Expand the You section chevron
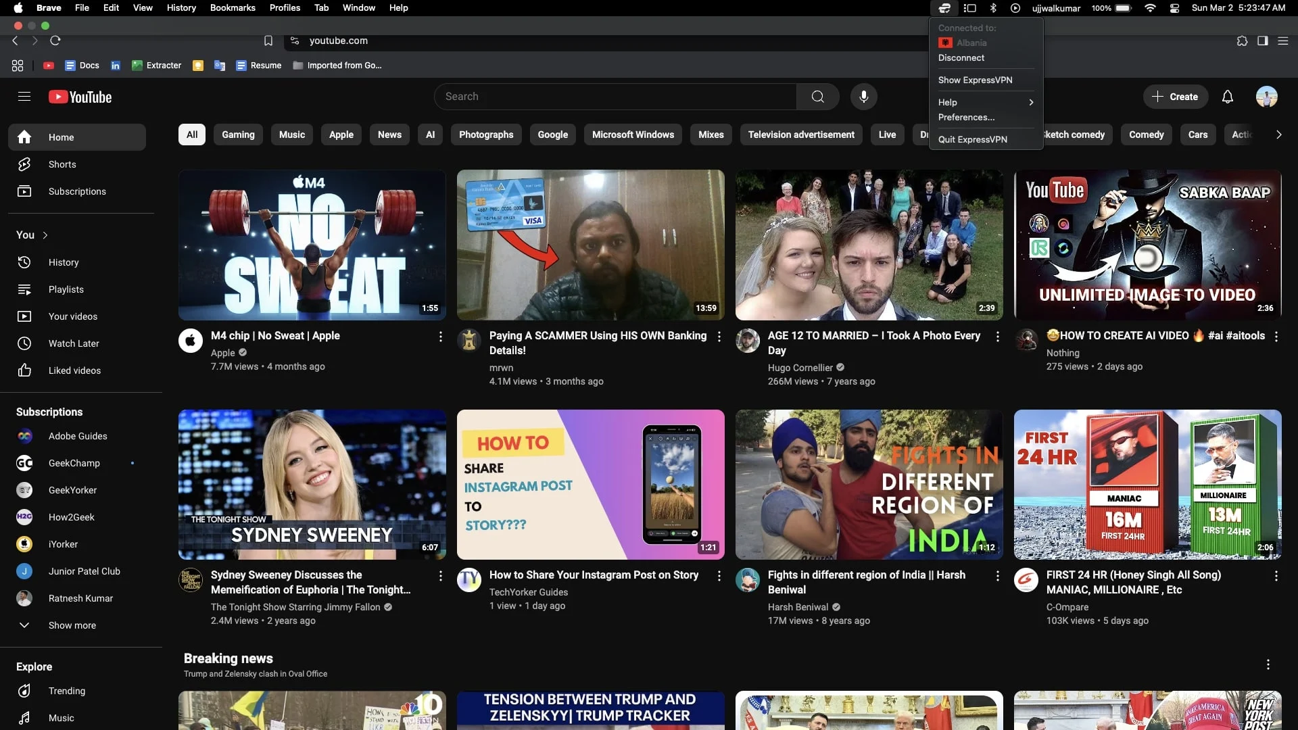The width and height of the screenshot is (1298, 730). click(45, 235)
